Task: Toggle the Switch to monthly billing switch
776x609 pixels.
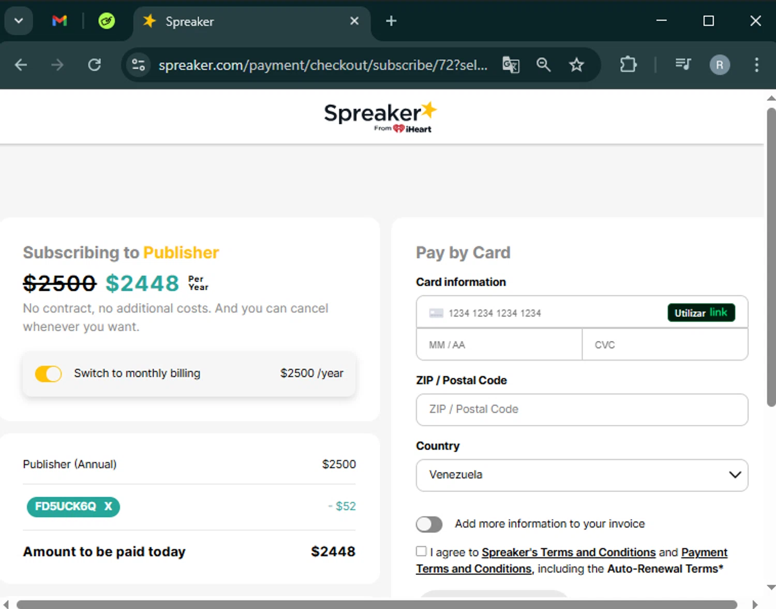Action: [x=48, y=374]
